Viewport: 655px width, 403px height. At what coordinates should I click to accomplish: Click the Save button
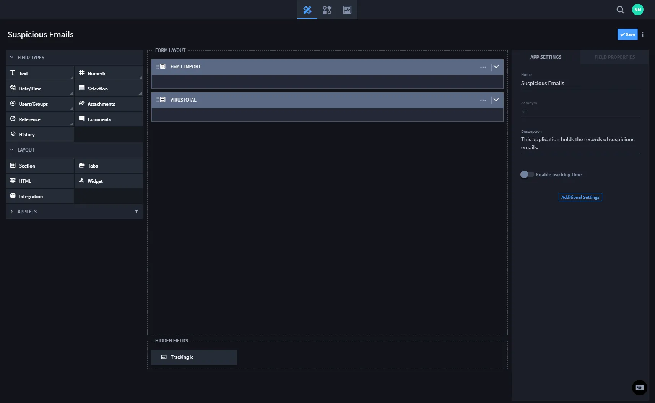(627, 34)
